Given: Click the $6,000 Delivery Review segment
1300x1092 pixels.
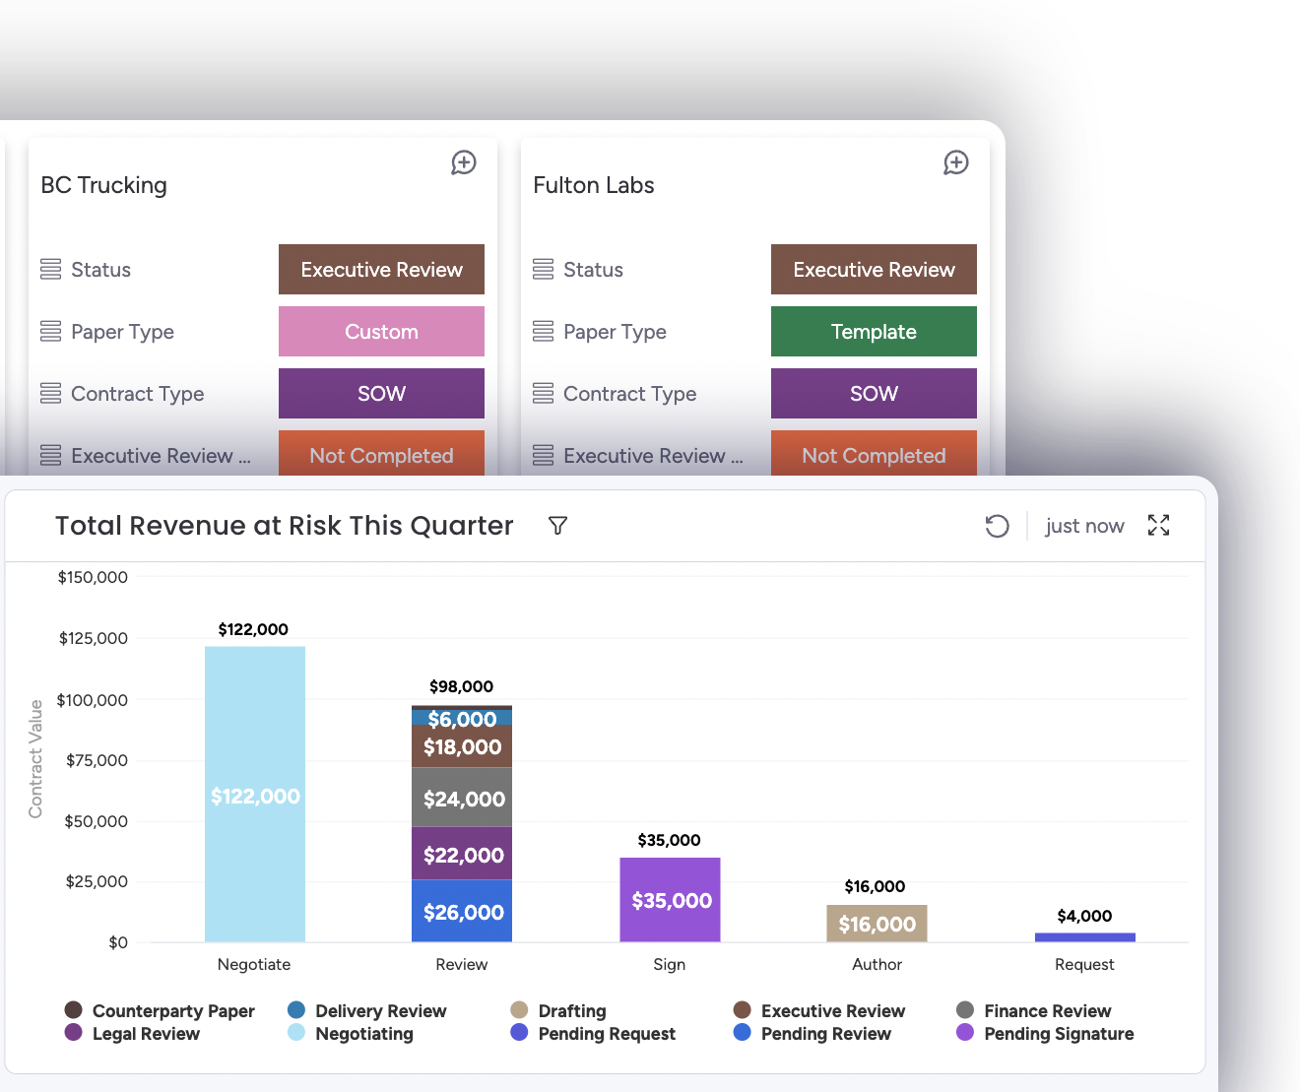Looking at the screenshot, I should pyautogui.click(x=462, y=718).
